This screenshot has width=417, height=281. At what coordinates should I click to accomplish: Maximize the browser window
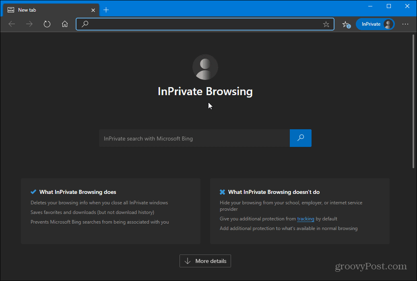point(389,6)
